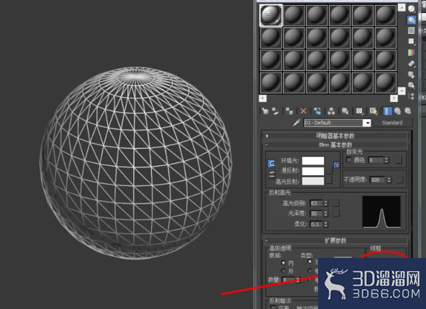426x309 pixels.
Task: Click the 不透明度 map button
Action: tap(399, 180)
